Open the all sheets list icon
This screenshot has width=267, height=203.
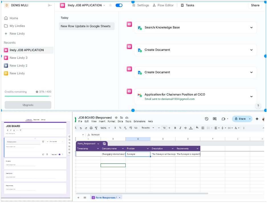[85, 198]
